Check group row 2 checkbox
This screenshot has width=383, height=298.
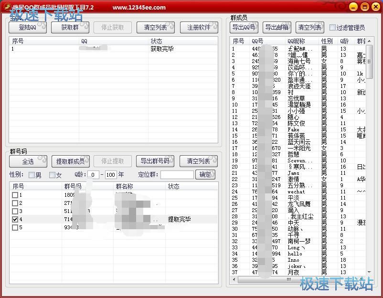pos(15,203)
